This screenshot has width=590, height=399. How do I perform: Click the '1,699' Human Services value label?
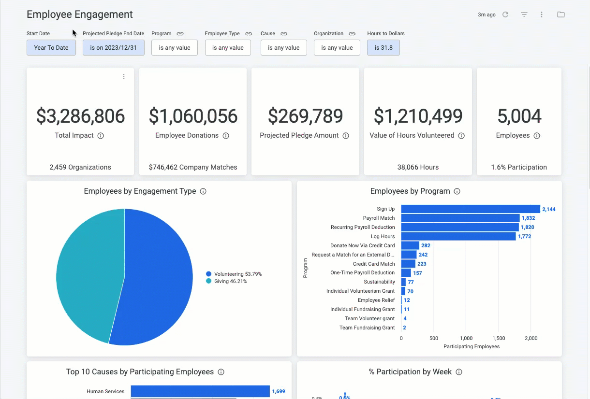click(x=279, y=392)
